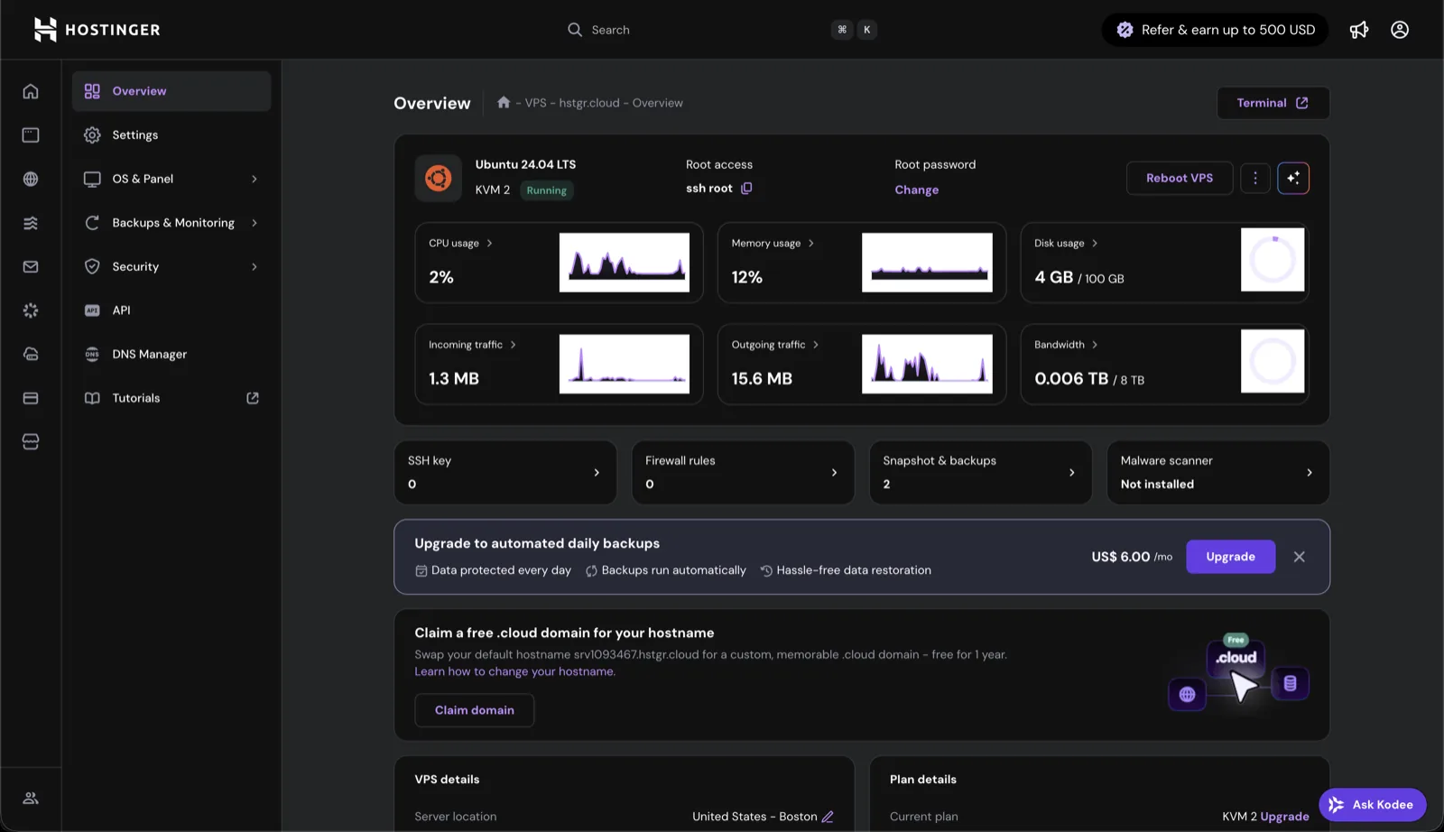Click Change root password link

pyautogui.click(x=917, y=190)
